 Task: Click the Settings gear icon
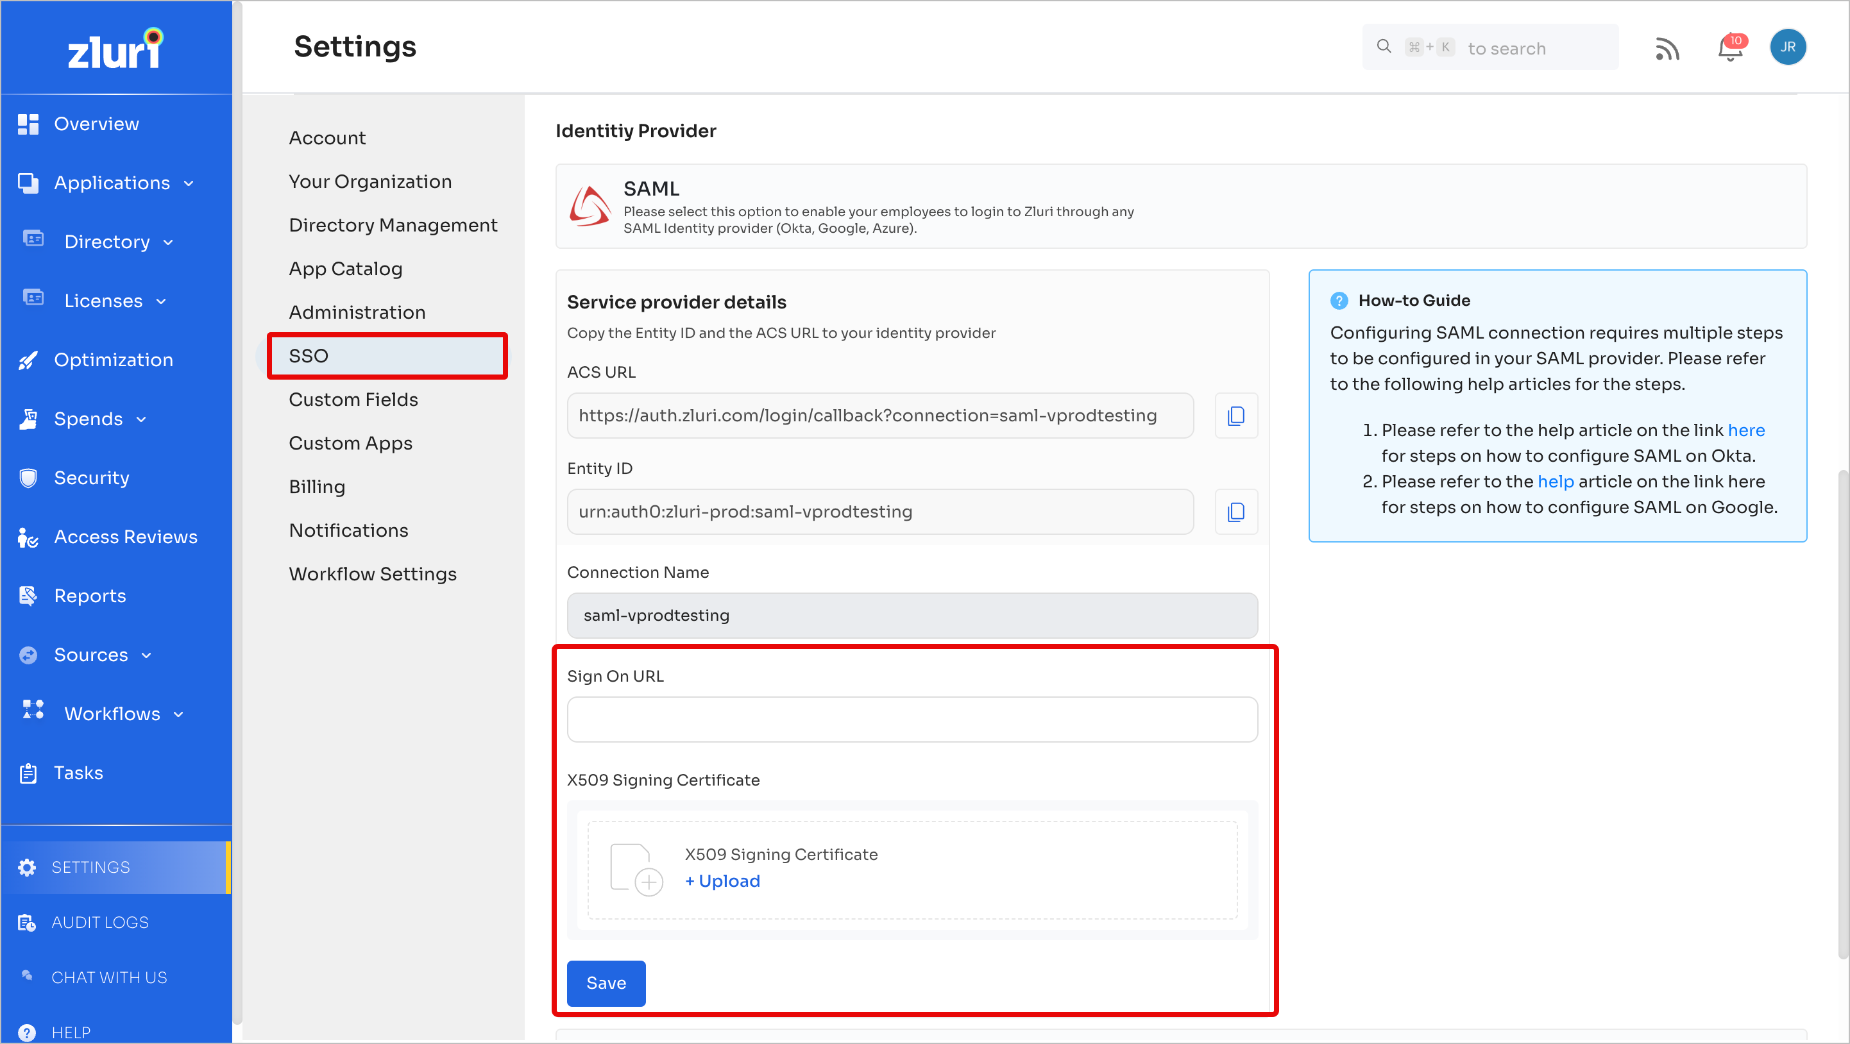click(x=28, y=868)
